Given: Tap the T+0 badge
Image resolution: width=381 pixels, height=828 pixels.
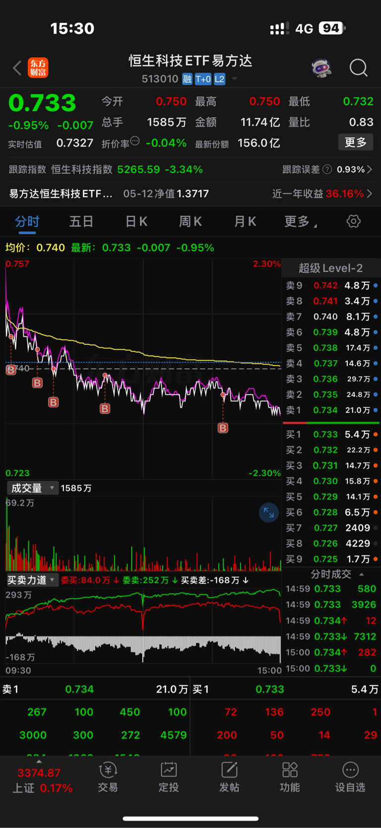Looking at the screenshot, I should pos(203,79).
